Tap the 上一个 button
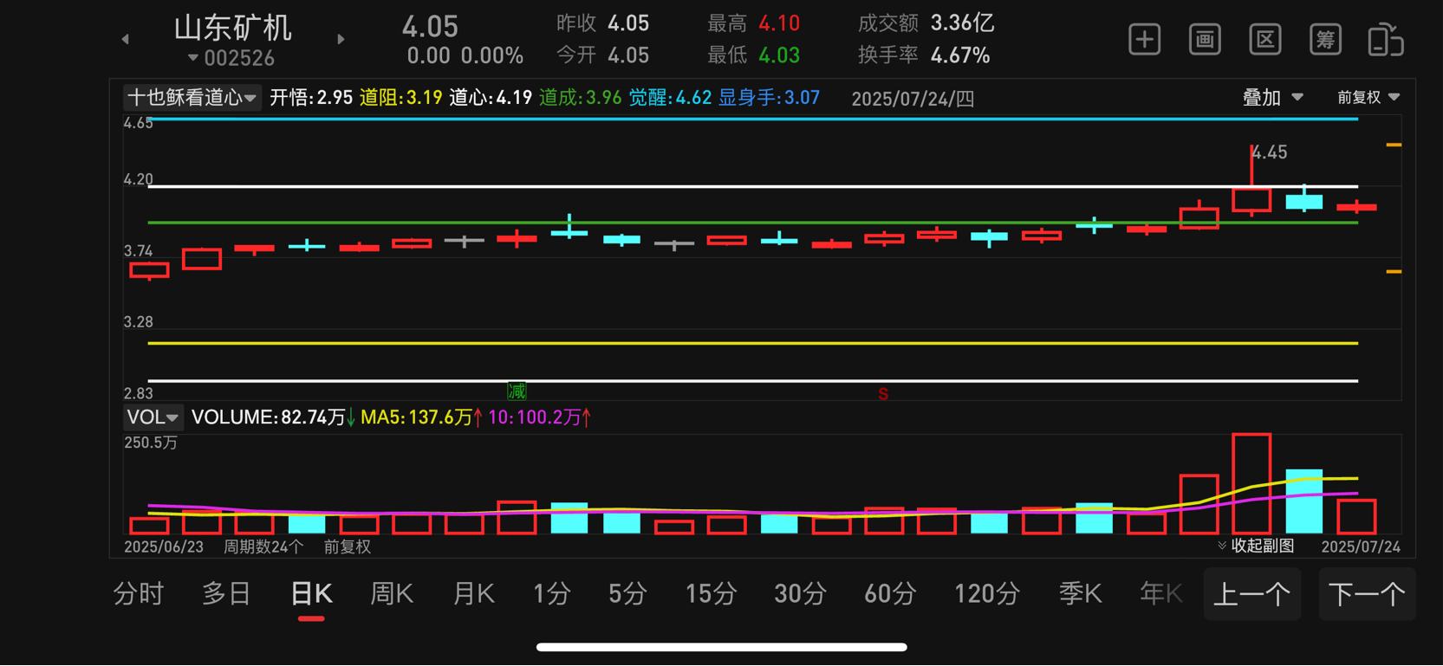 point(1252,594)
